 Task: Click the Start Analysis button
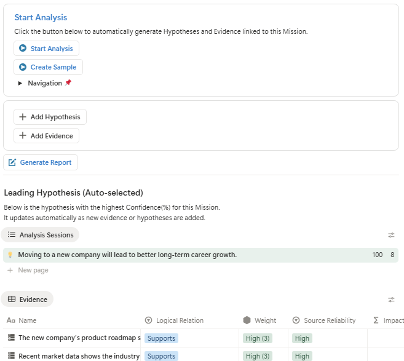point(46,49)
